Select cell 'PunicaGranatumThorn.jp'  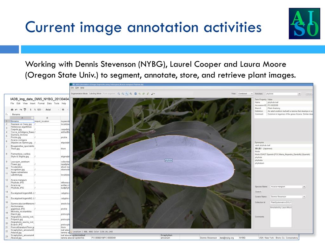22,227
